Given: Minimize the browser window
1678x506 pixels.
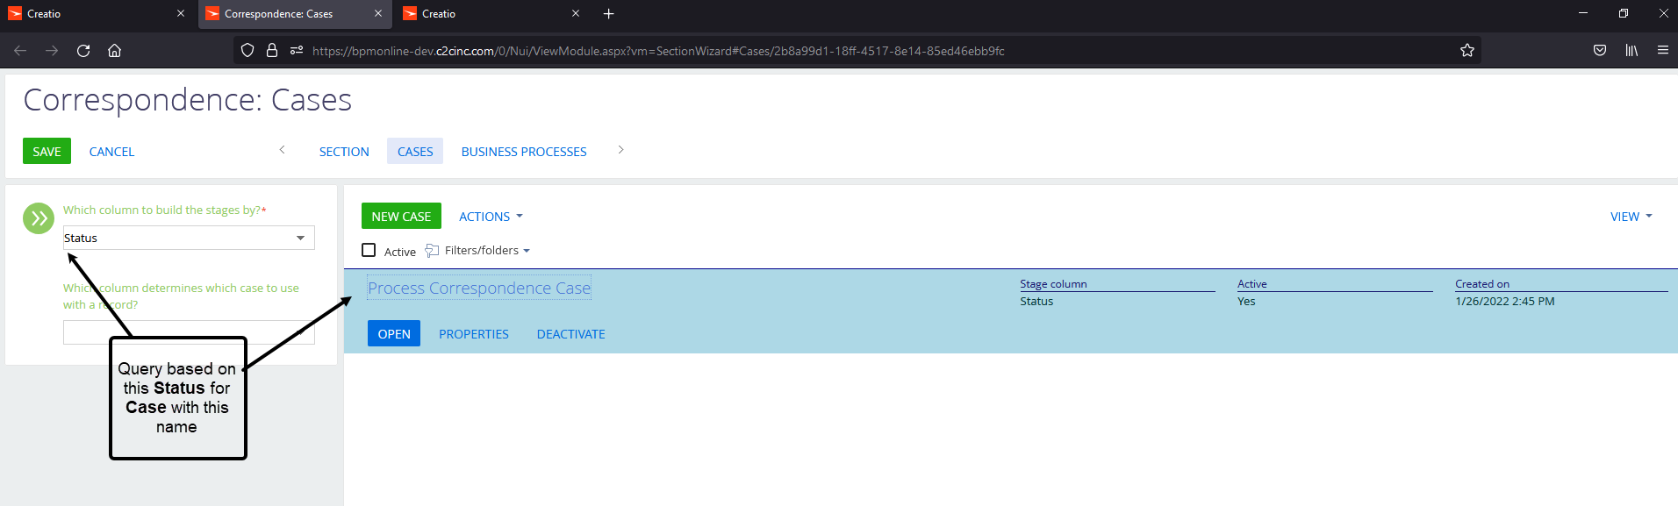Looking at the screenshot, I should (1583, 13).
